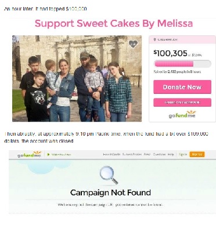
Task: Click the Donate Now button
Action: [x=182, y=87]
